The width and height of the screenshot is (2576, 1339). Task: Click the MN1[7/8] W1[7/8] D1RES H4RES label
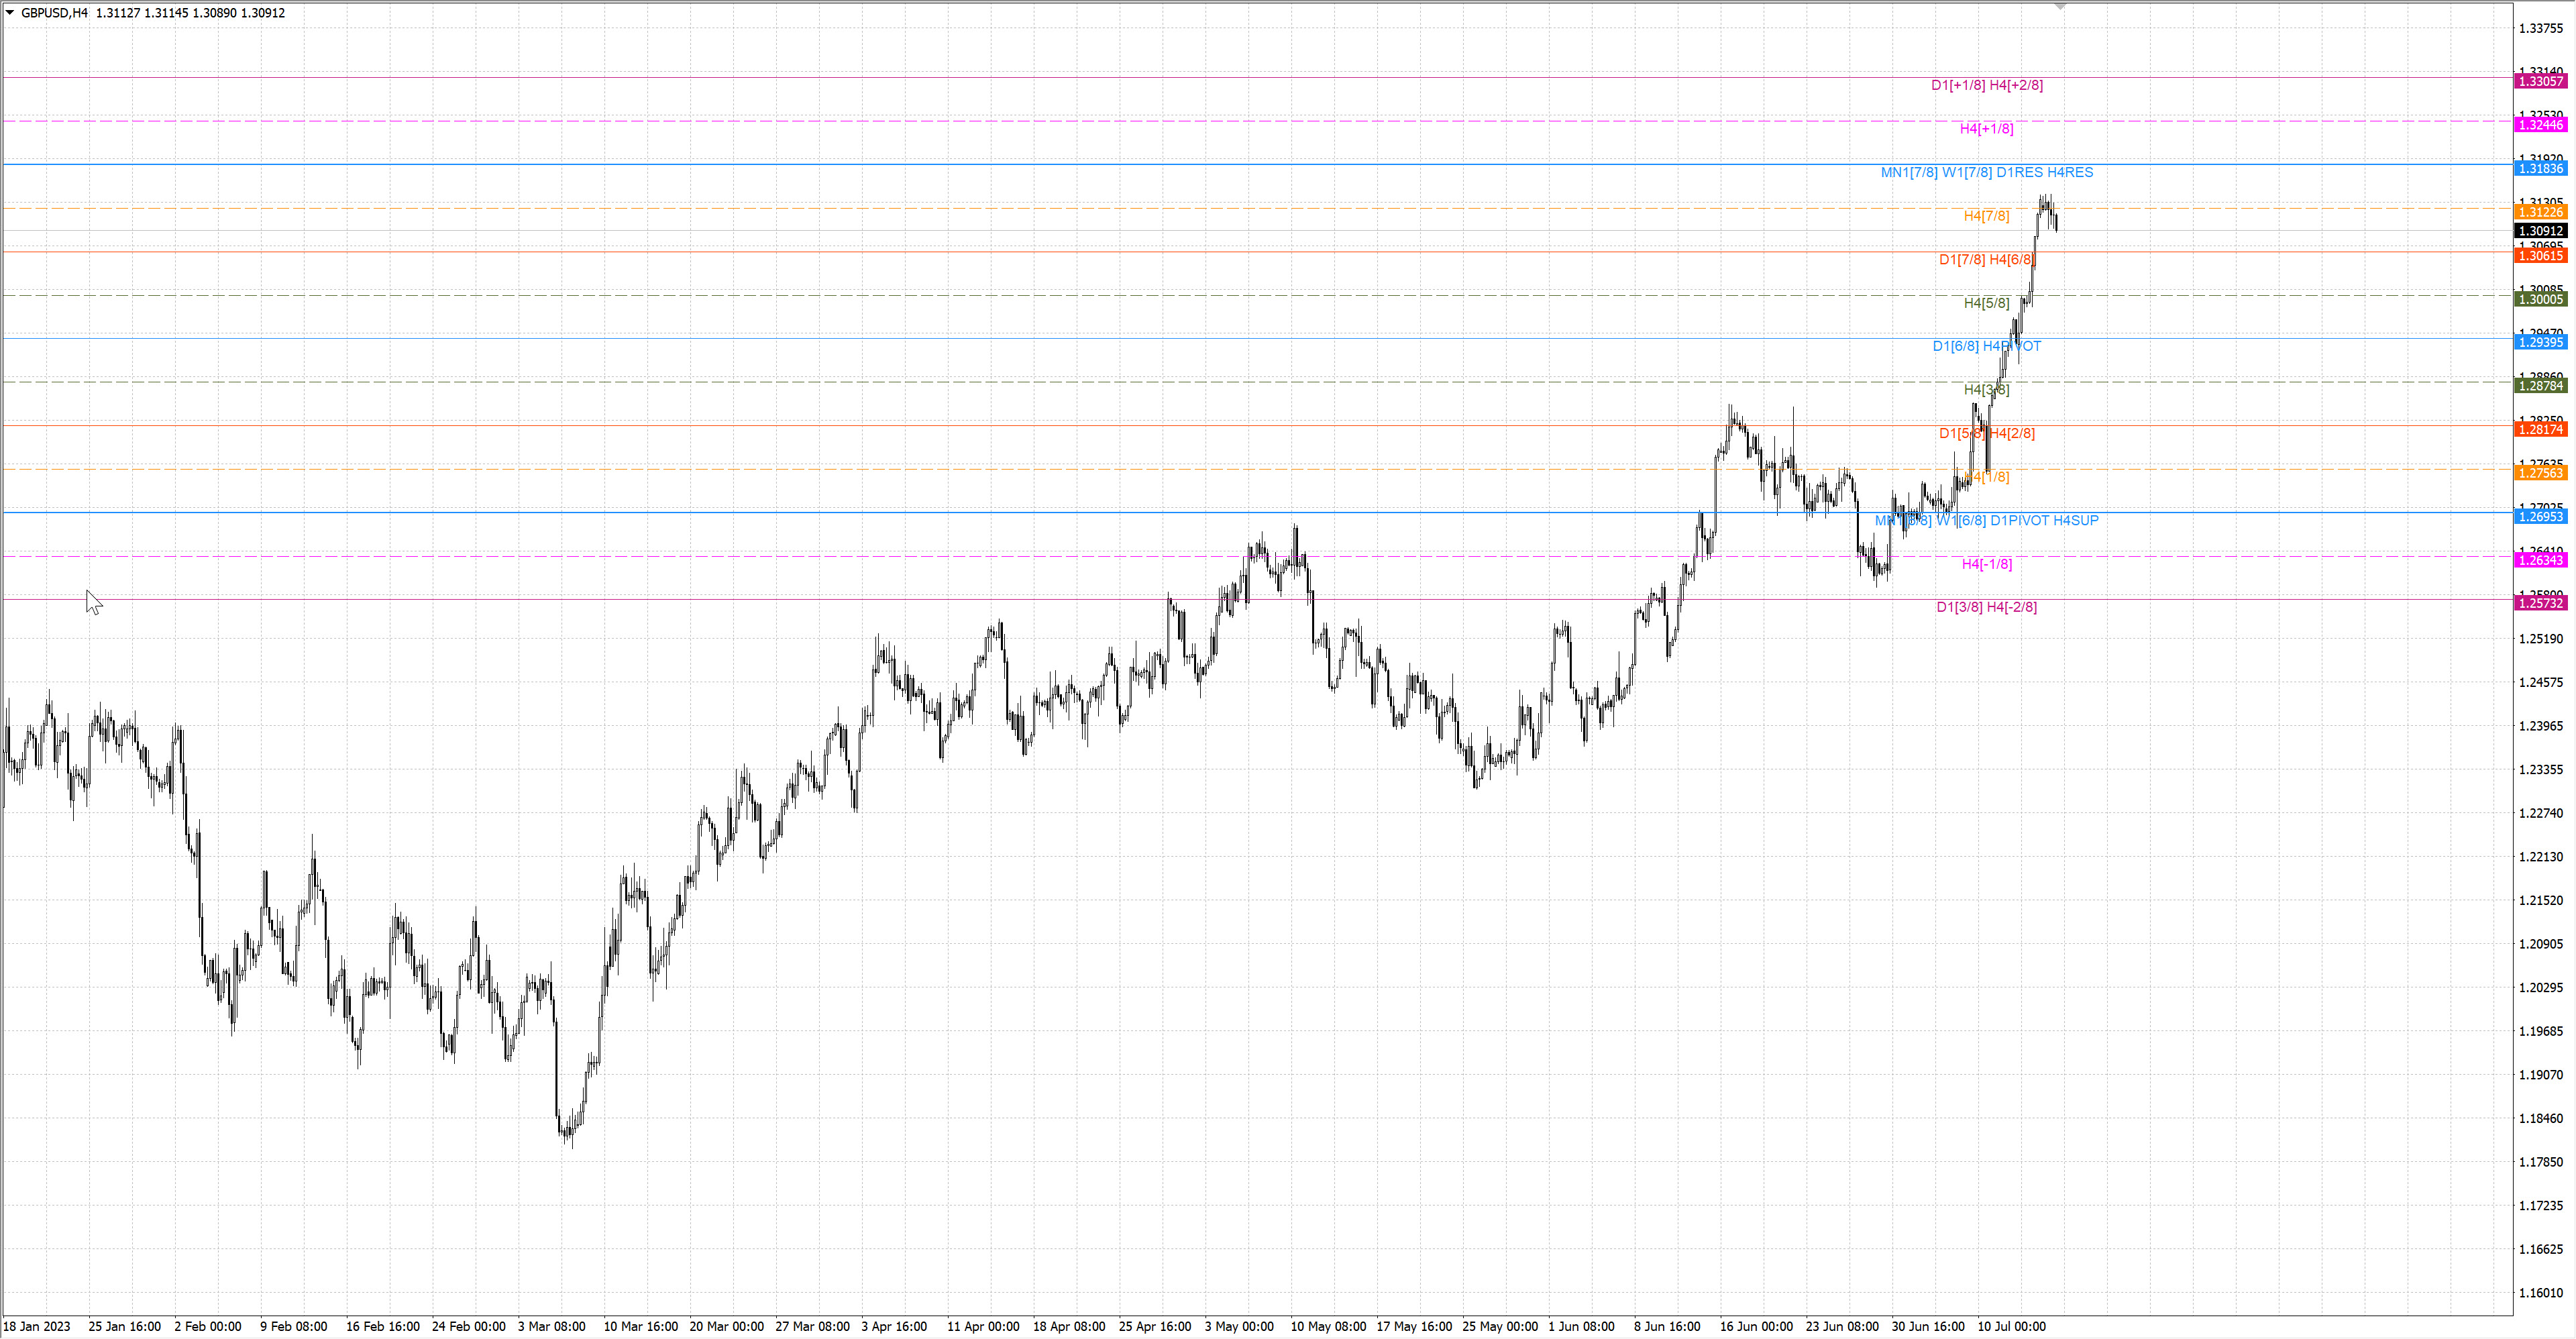coord(1986,172)
